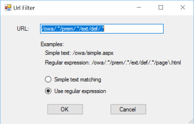Close the Url Filter dialog
This screenshot has width=194, height=124.
183,8
